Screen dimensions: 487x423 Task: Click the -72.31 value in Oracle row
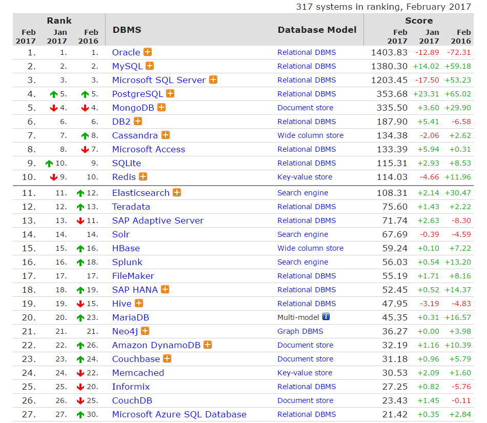[x=459, y=52]
